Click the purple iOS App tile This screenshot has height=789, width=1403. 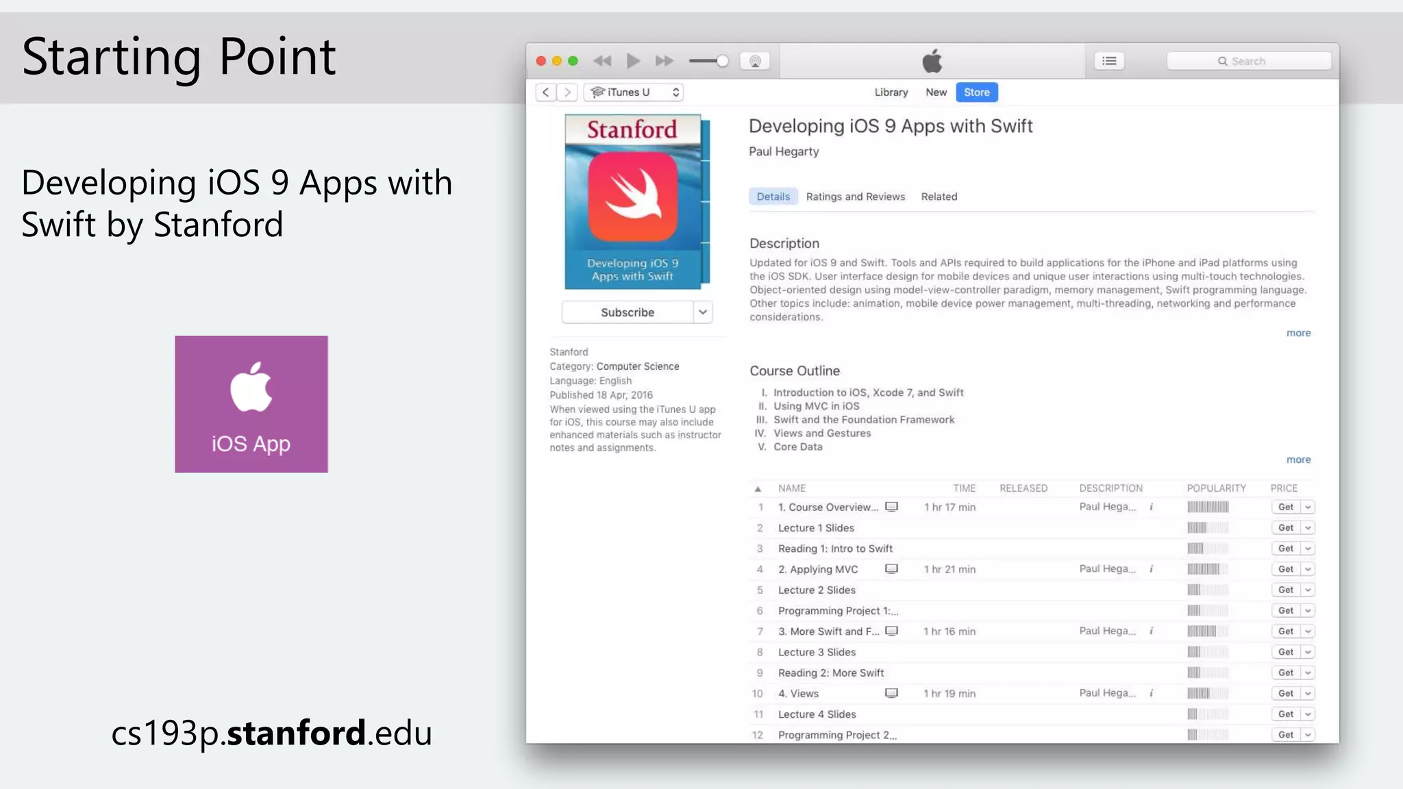(x=251, y=404)
